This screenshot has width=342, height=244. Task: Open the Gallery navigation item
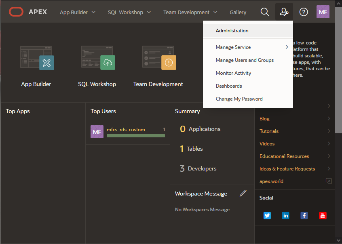tap(238, 12)
